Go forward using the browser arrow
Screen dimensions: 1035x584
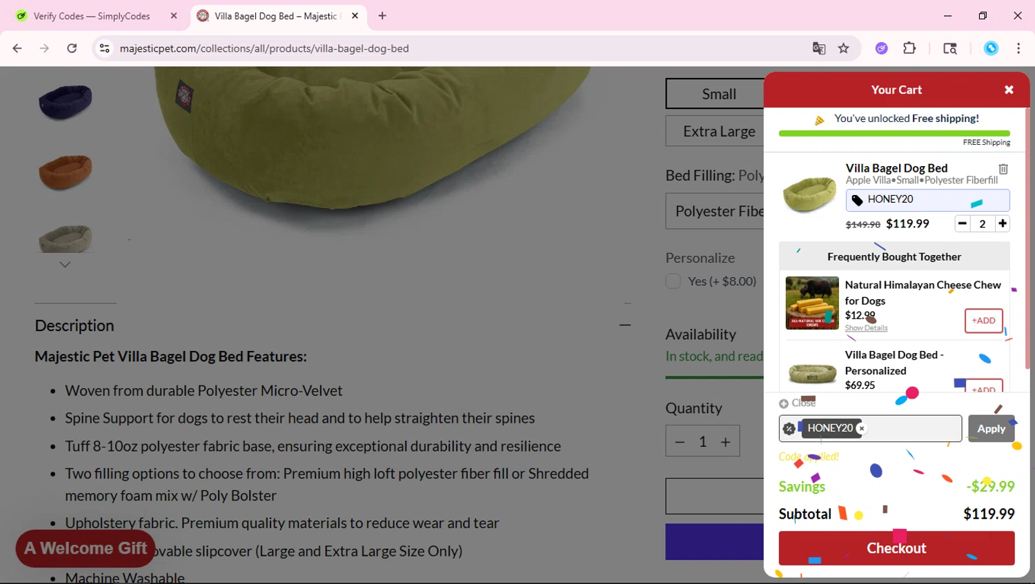click(44, 48)
